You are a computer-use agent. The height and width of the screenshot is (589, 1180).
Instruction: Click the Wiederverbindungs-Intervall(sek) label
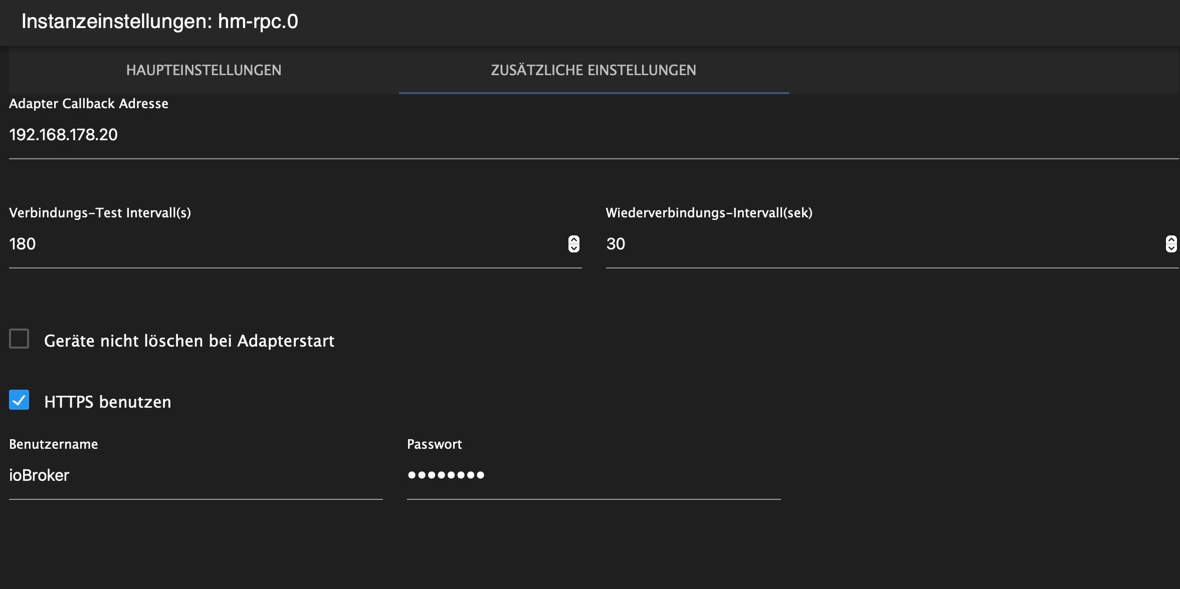coord(709,213)
